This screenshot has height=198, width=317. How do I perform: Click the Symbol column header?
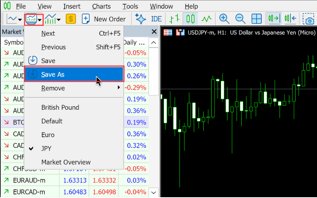pos(14,42)
